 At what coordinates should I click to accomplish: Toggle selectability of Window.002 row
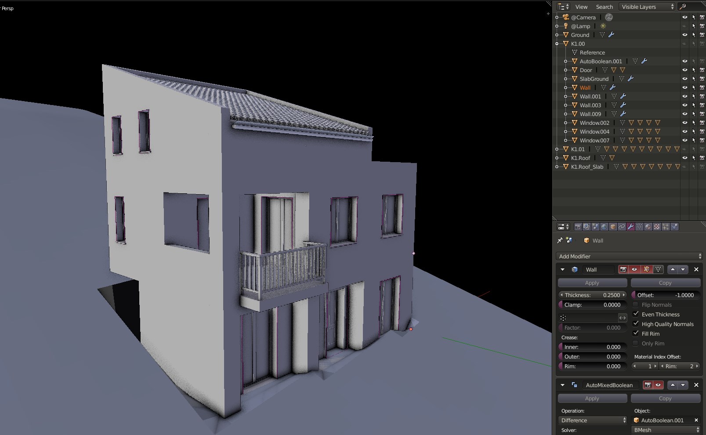point(694,123)
